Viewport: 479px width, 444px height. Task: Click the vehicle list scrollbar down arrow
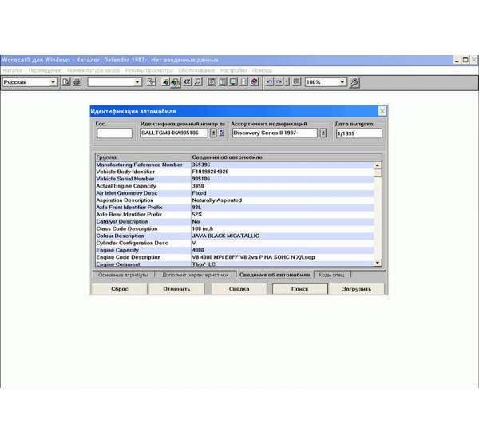coord(378,262)
